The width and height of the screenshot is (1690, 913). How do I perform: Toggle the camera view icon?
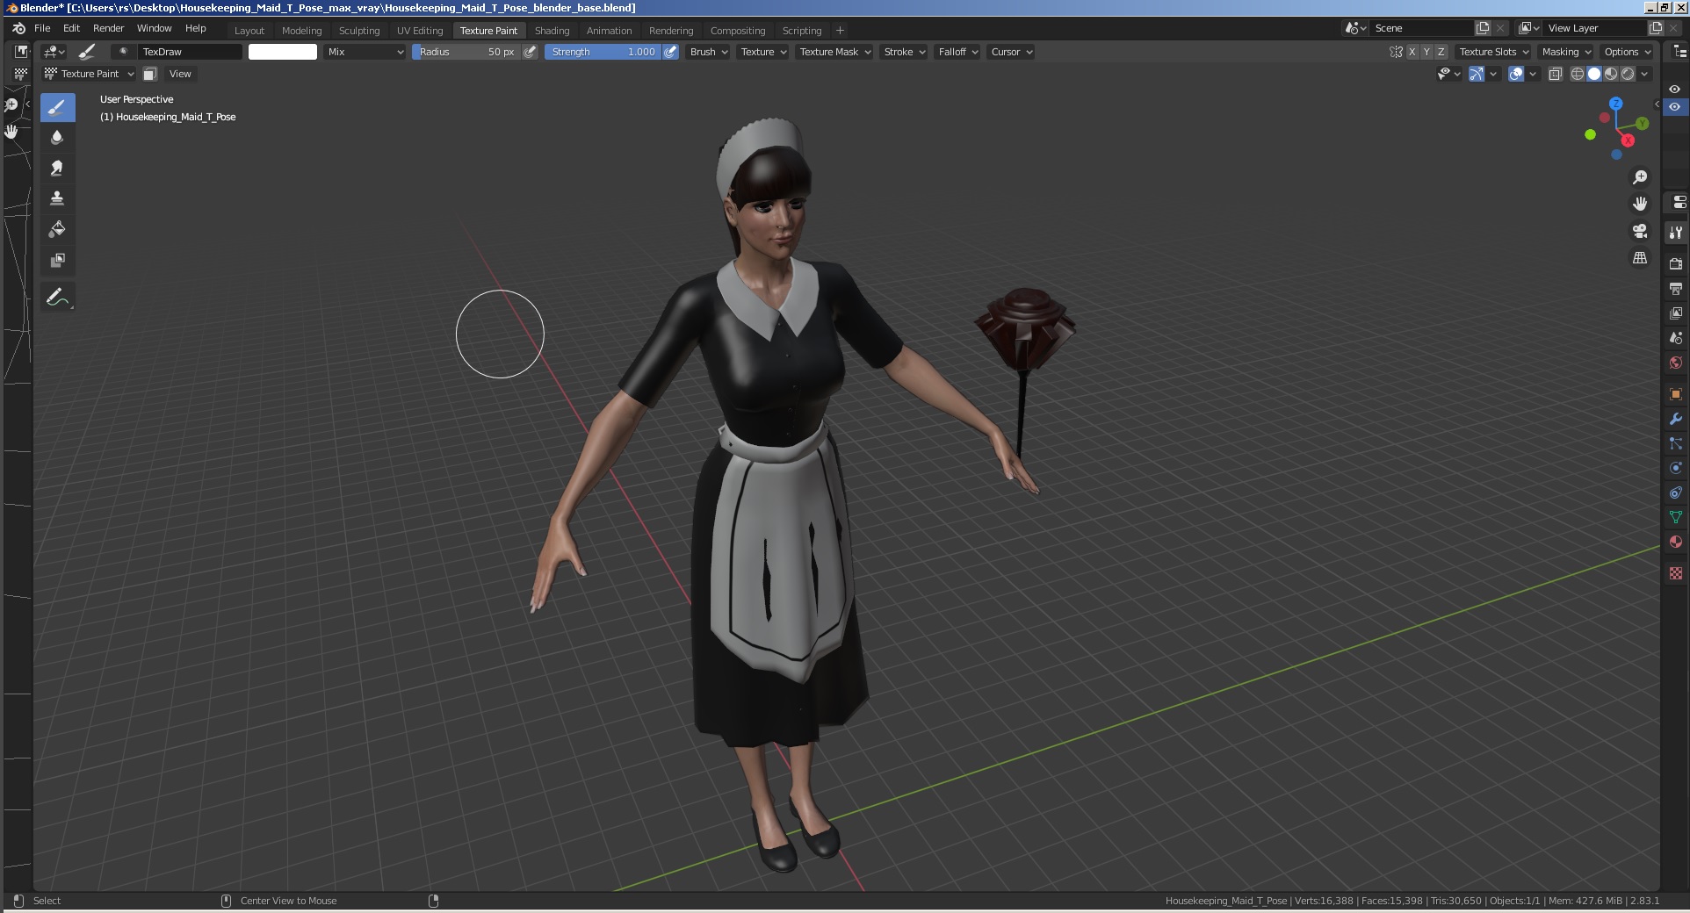tap(1640, 231)
